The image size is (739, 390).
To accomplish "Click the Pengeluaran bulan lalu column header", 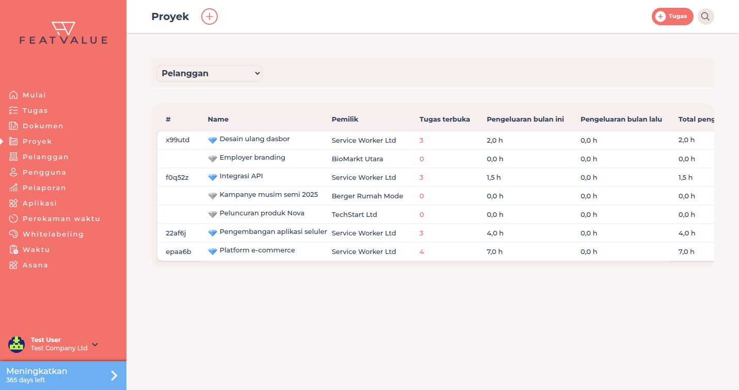I will pos(621,119).
